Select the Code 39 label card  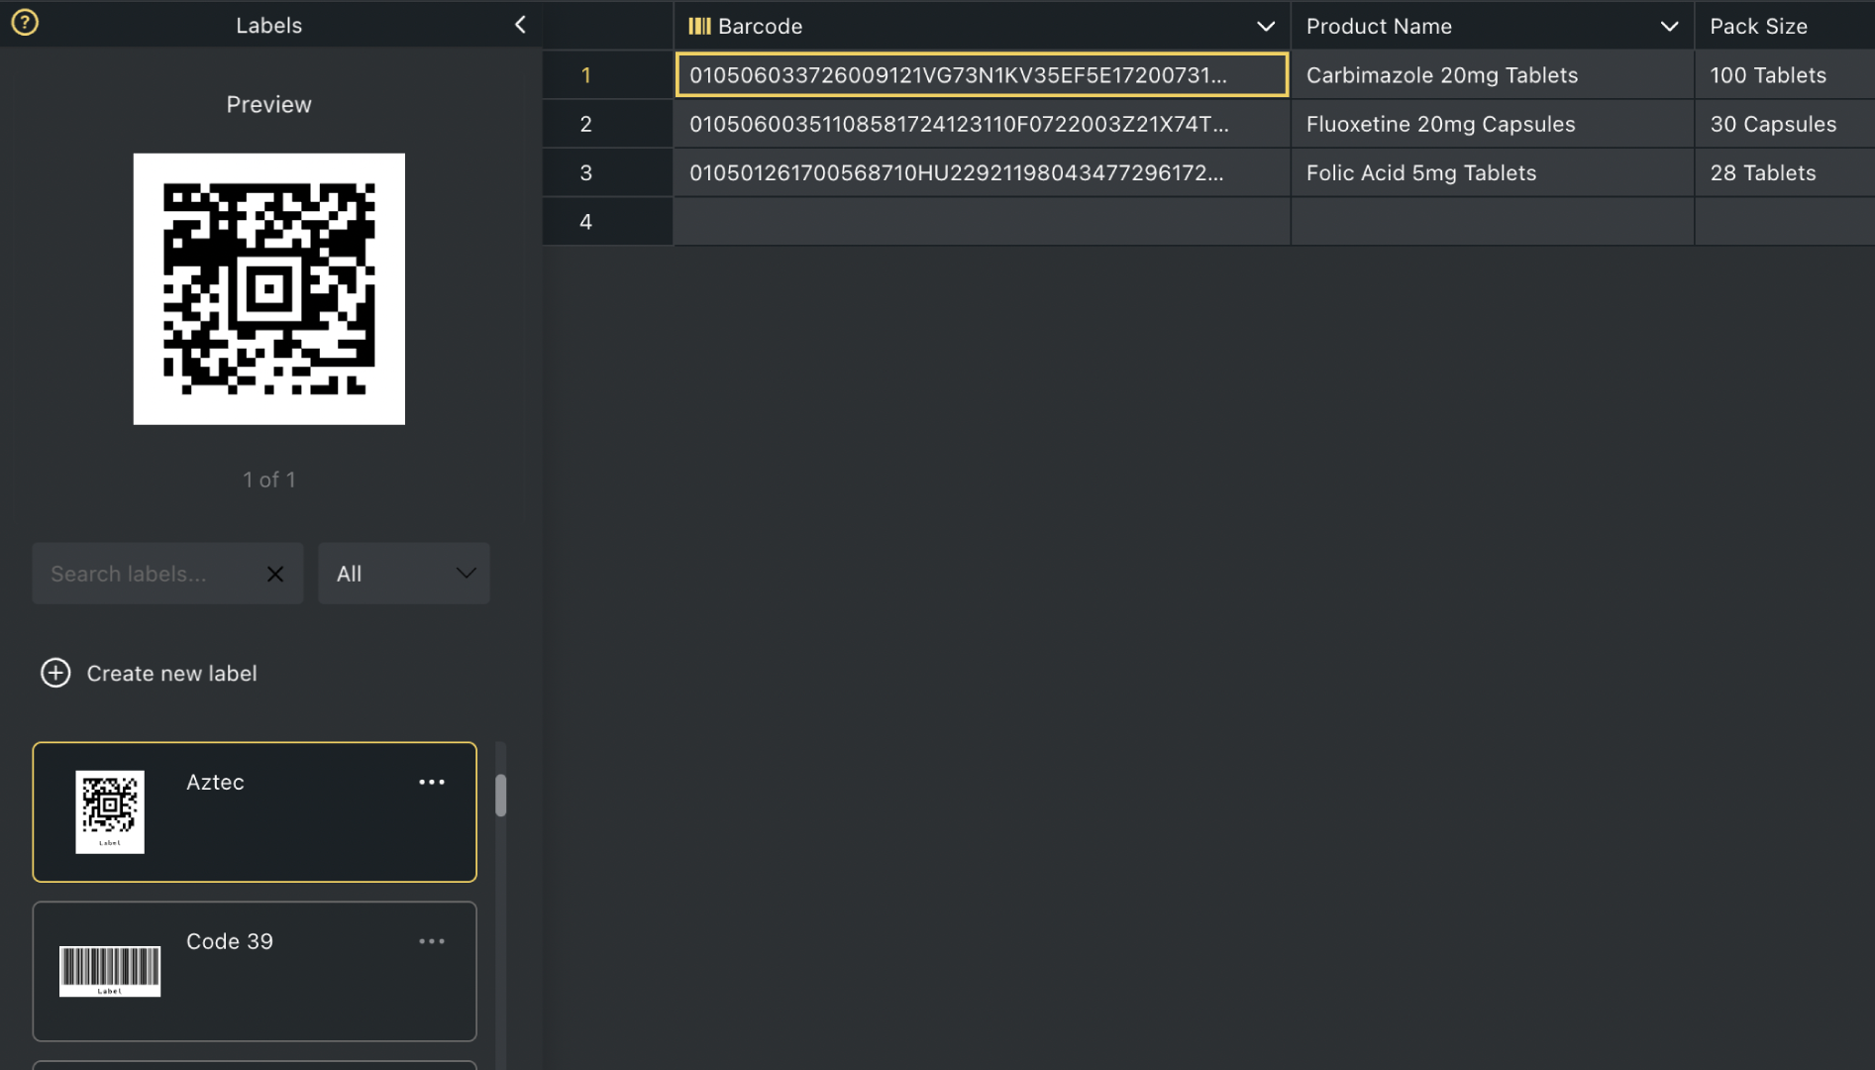click(x=255, y=971)
